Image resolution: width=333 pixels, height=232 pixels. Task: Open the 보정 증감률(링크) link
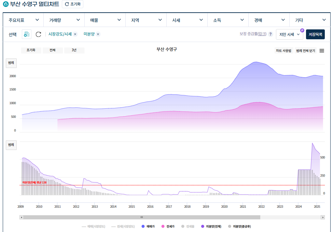(253, 34)
